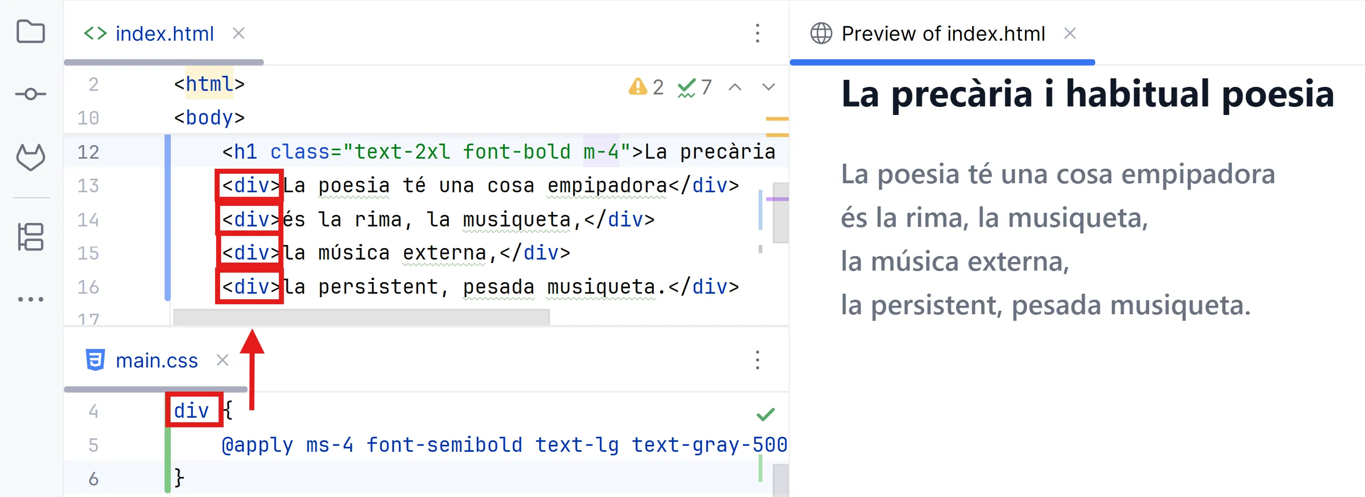
Task: Click the globe icon in Preview tab
Action: click(821, 33)
